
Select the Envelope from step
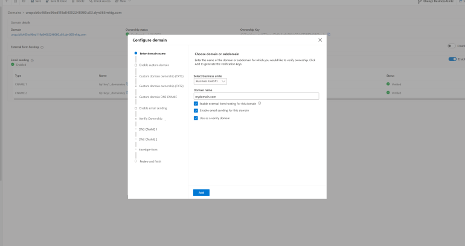(148, 150)
